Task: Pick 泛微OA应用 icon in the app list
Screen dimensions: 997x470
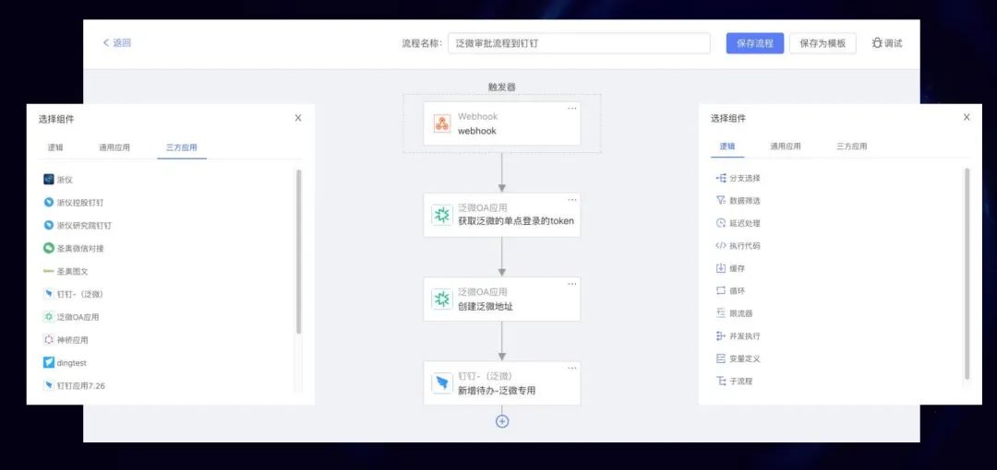Action: point(48,317)
